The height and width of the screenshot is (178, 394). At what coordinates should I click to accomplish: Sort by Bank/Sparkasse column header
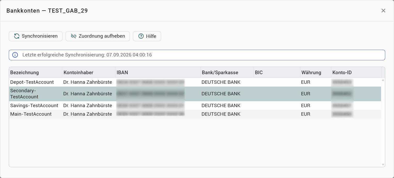point(227,73)
